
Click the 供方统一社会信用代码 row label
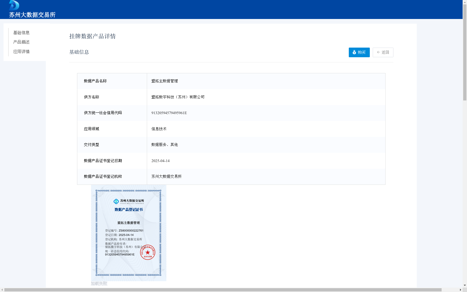103,113
